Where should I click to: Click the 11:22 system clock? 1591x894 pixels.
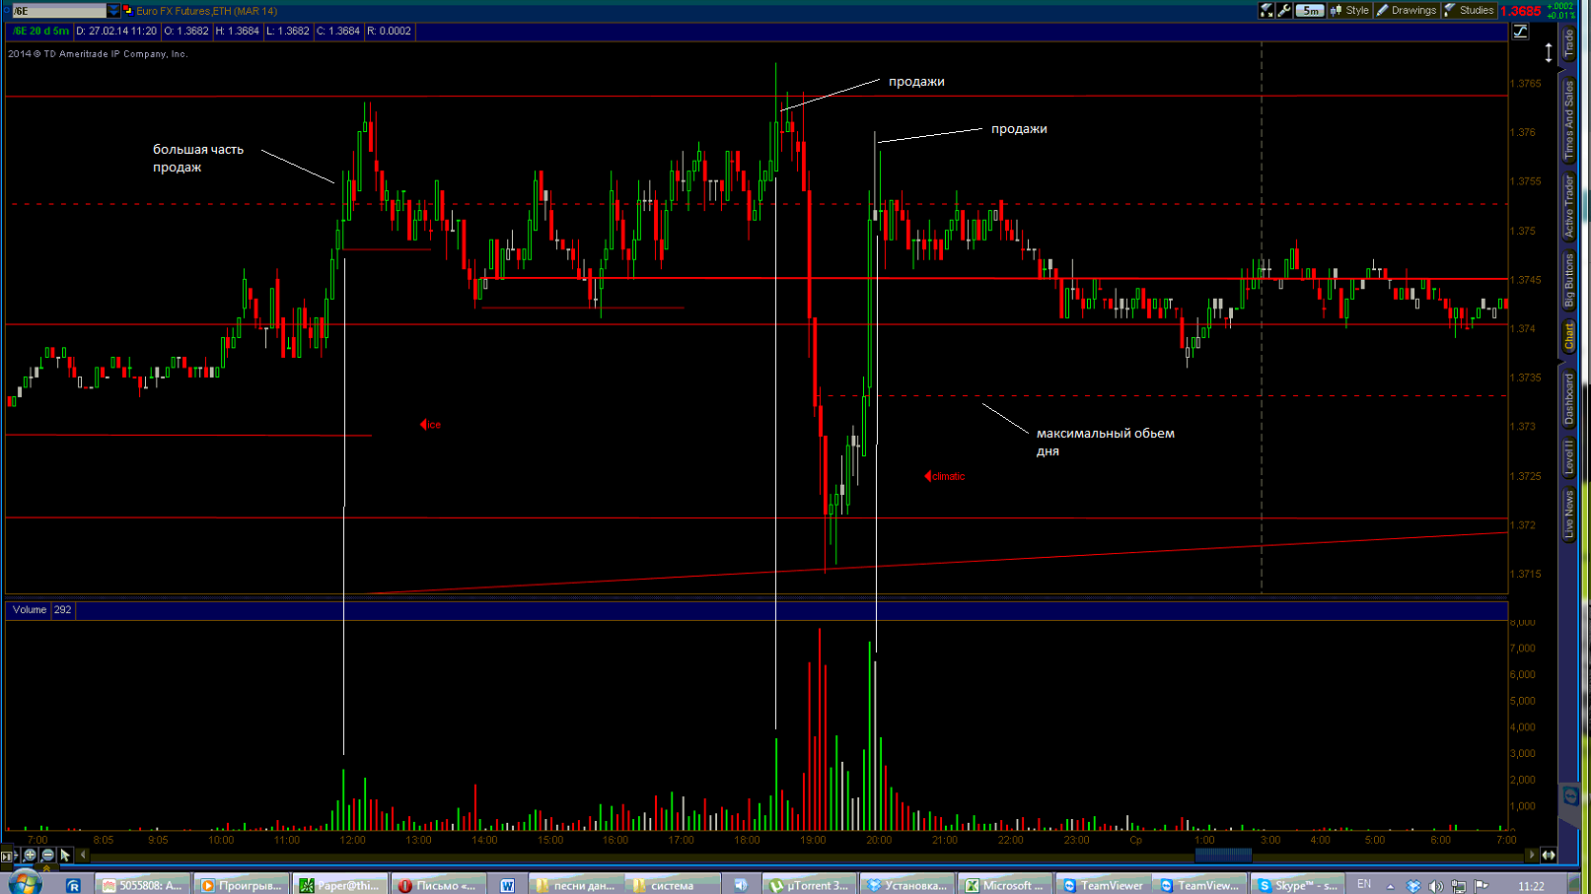tap(1531, 886)
